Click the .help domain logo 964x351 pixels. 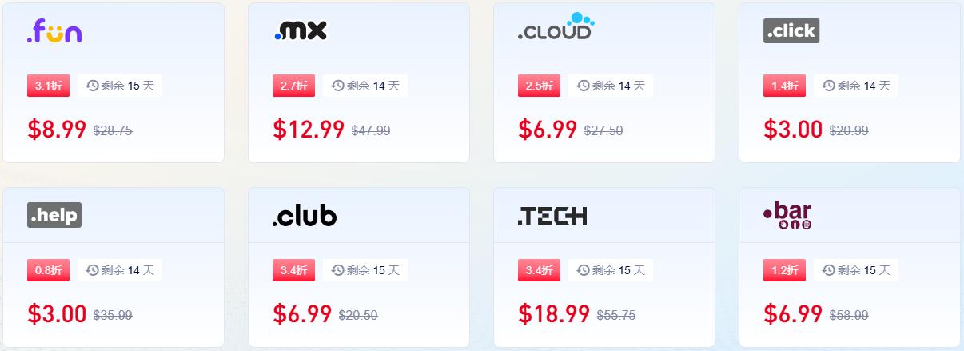tap(54, 215)
